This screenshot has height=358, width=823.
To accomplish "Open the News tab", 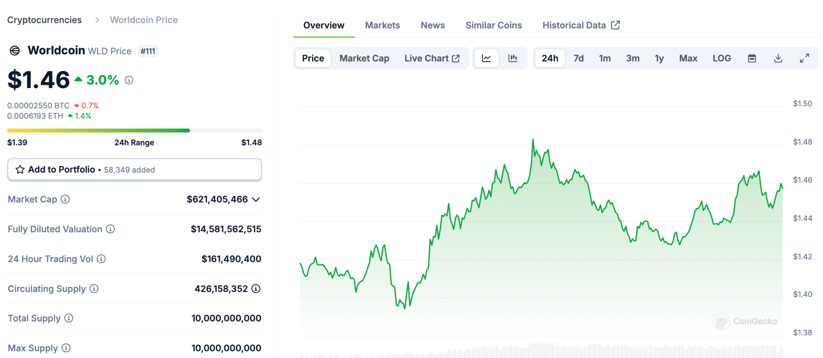I will [433, 25].
